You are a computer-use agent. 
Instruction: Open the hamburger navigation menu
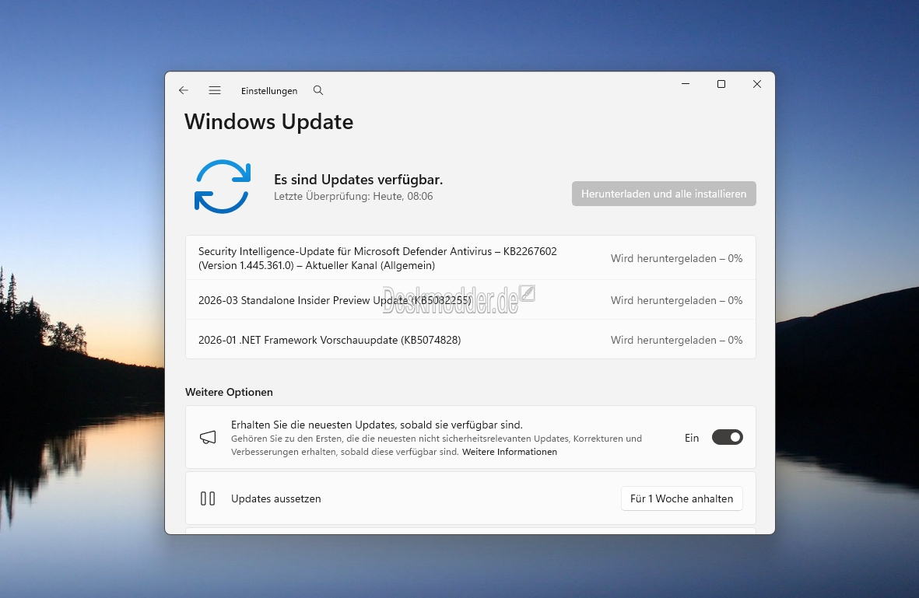coord(215,90)
